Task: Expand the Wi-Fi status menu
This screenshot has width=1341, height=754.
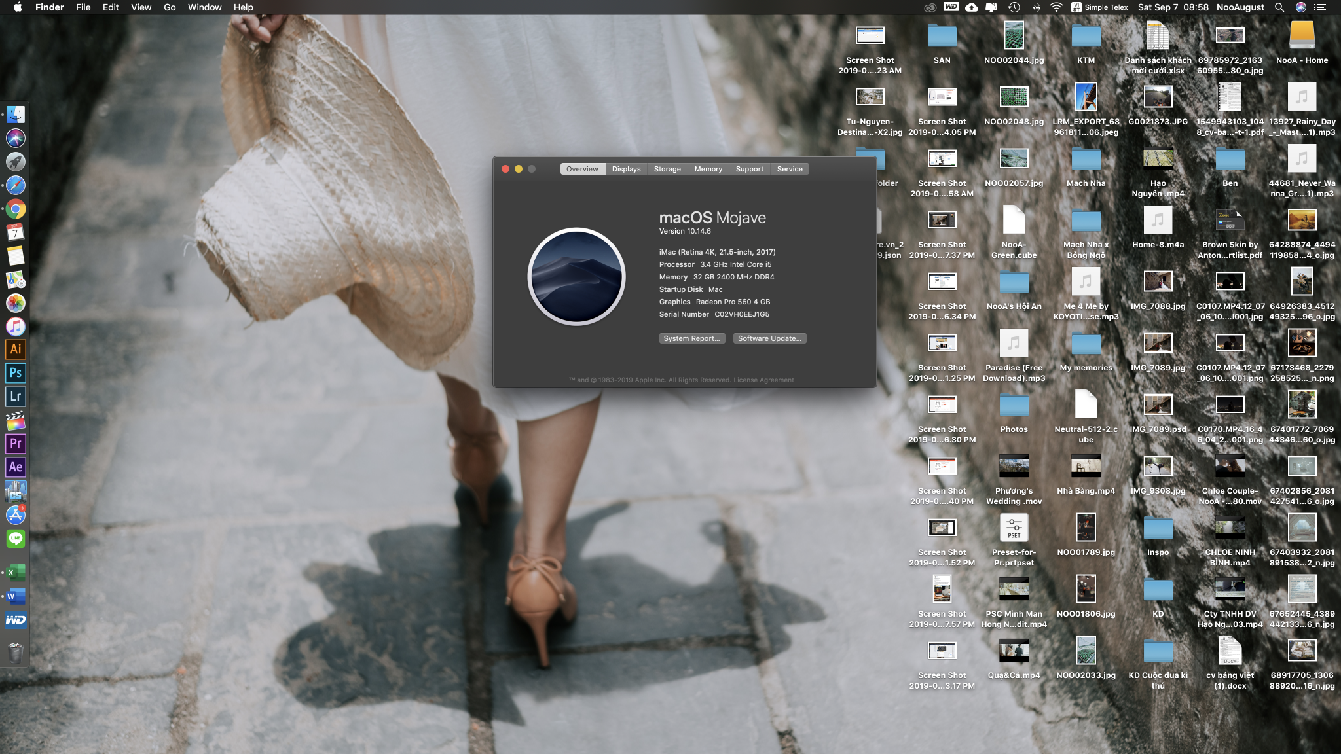Action: tap(1056, 7)
